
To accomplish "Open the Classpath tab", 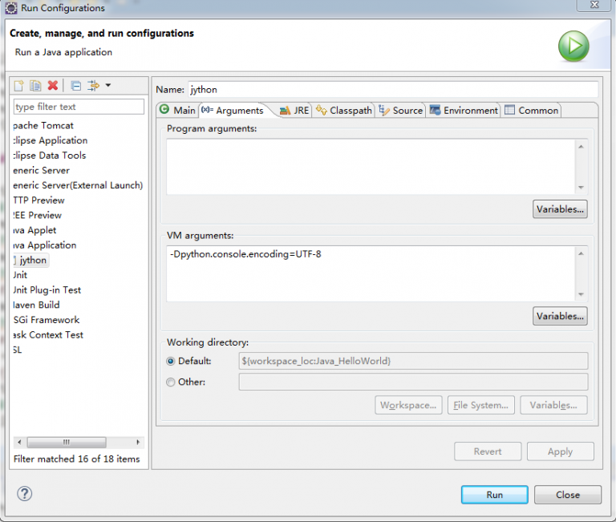I will (344, 111).
